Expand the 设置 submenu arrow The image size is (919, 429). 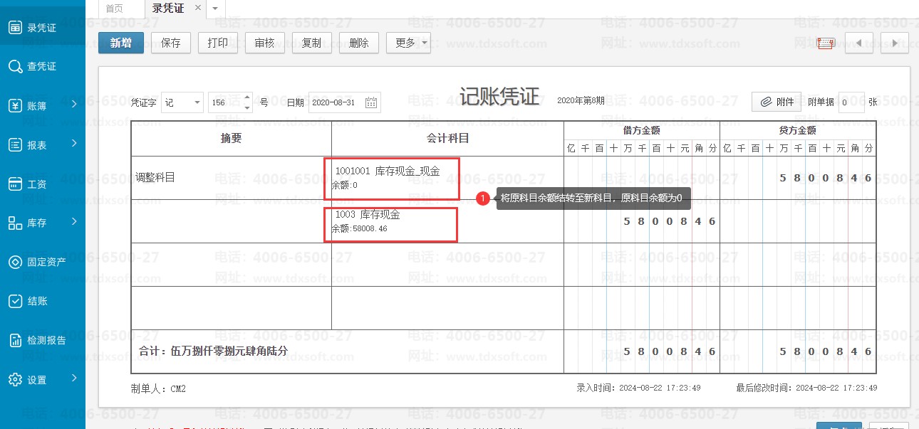[x=74, y=378]
